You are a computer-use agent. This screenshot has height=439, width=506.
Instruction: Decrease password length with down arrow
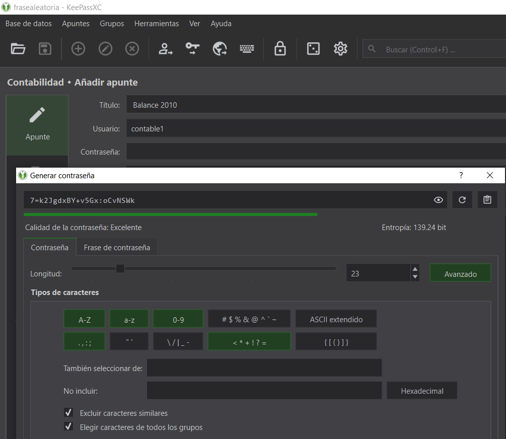click(415, 277)
